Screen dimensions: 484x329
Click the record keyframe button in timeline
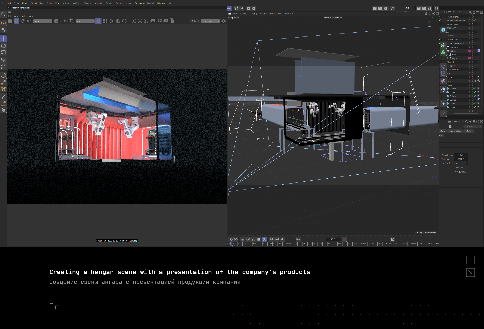[344, 239]
